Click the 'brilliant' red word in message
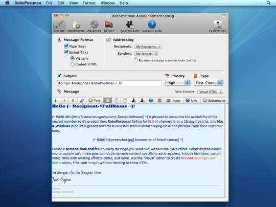The height and width of the screenshot is (207, 276). pos(187,158)
